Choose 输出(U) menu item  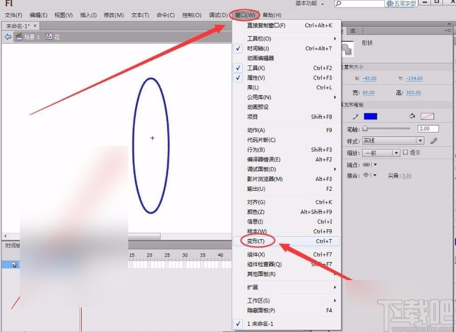click(x=286, y=189)
